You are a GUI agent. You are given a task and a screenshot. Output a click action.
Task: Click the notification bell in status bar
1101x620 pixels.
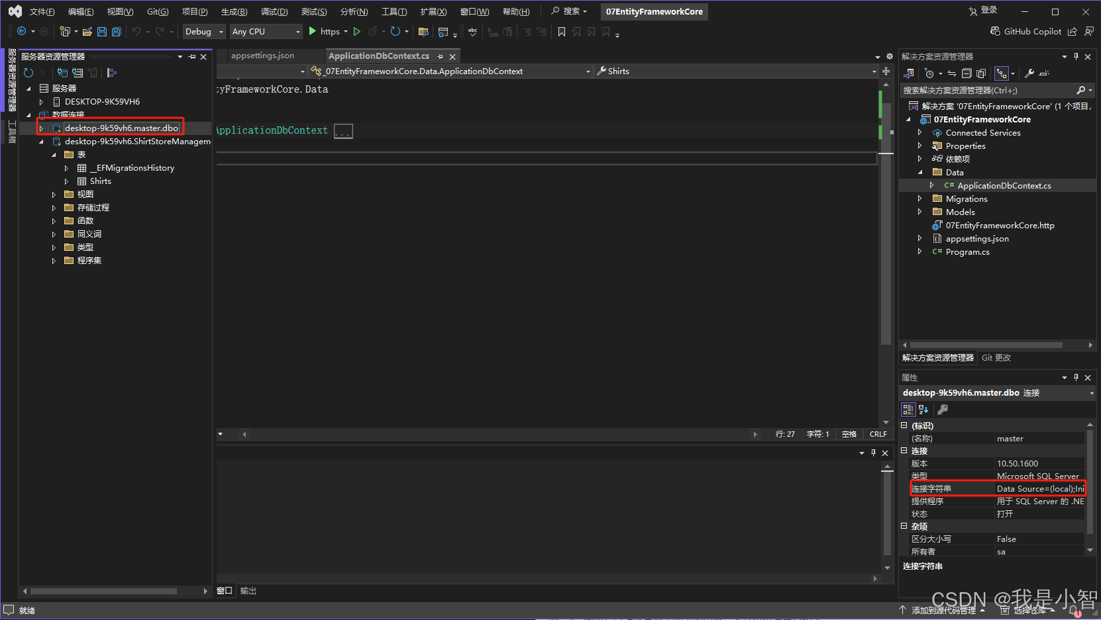point(1074,610)
